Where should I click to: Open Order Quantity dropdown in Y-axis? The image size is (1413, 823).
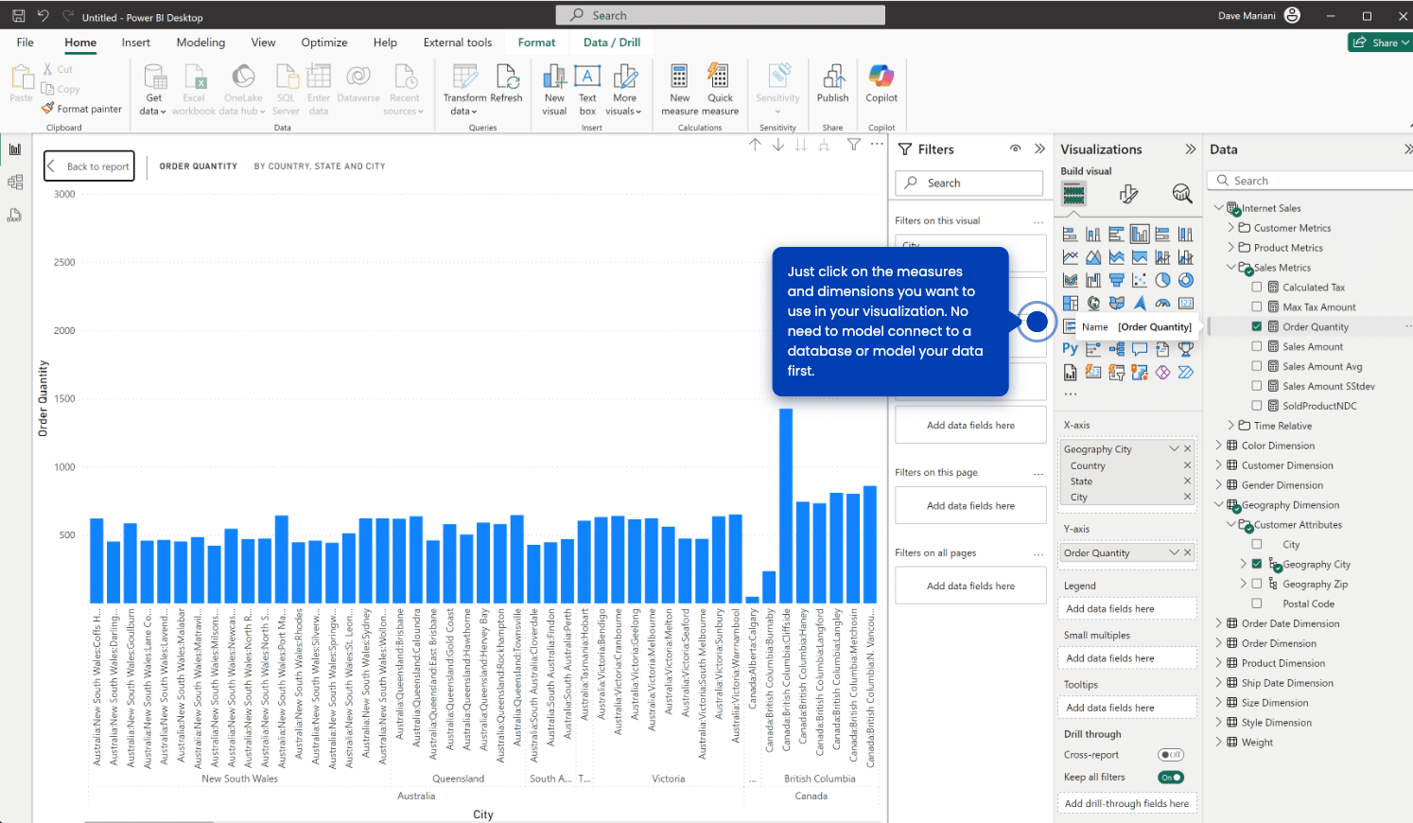[1174, 552]
